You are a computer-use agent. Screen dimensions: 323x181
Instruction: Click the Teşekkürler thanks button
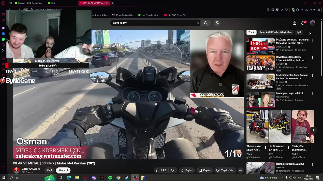point(225,170)
